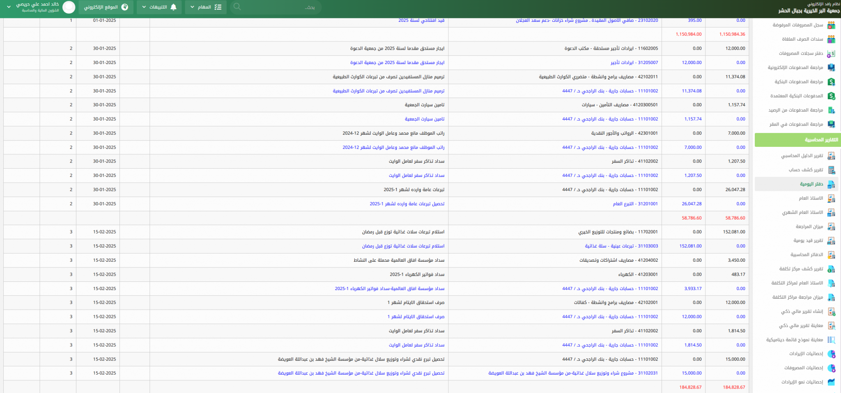Select cell 4120300501 - مصاريف التأمين - سيارات
The height and width of the screenshot is (393, 841).
coord(620,105)
